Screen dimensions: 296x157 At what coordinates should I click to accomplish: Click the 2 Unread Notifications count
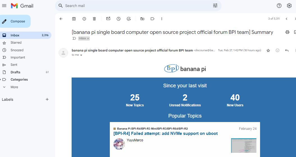[185, 98]
